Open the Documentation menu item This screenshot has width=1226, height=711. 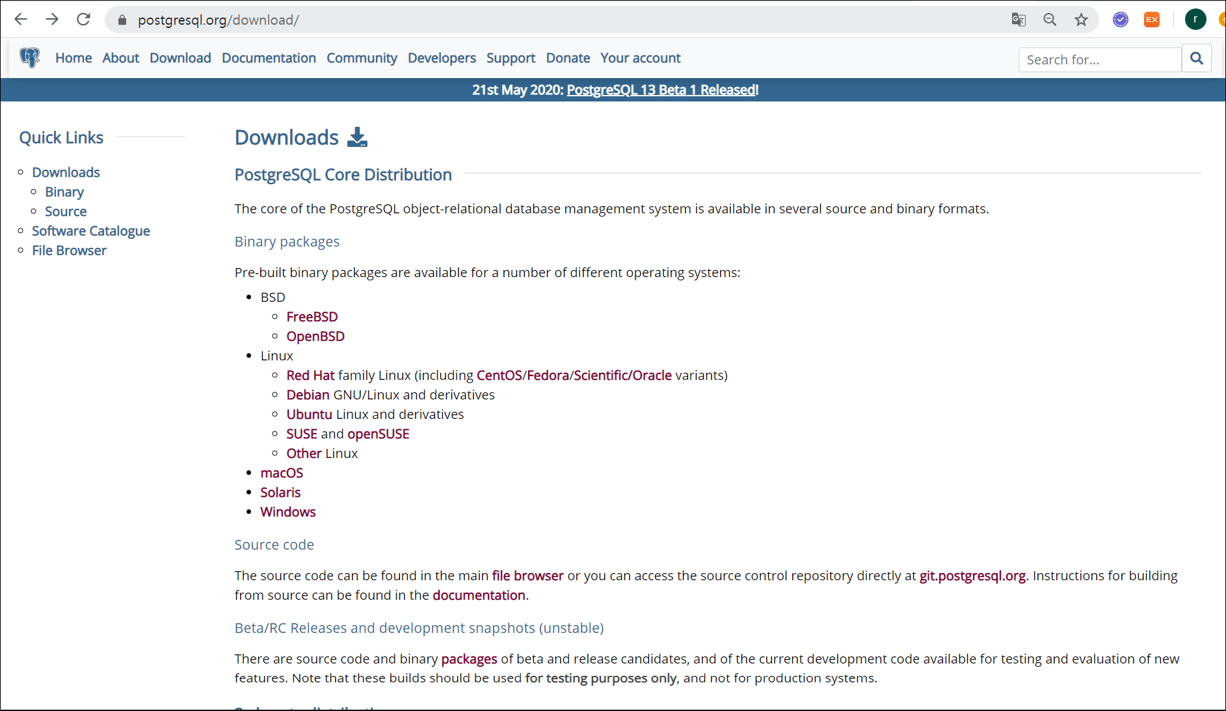pos(269,58)
